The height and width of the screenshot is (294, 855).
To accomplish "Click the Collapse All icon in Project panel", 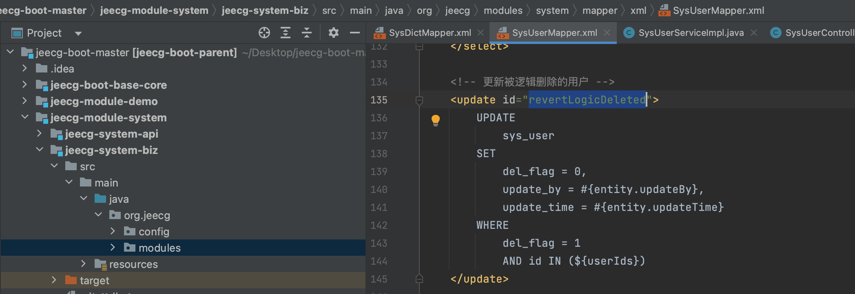I will coord(307,33).
